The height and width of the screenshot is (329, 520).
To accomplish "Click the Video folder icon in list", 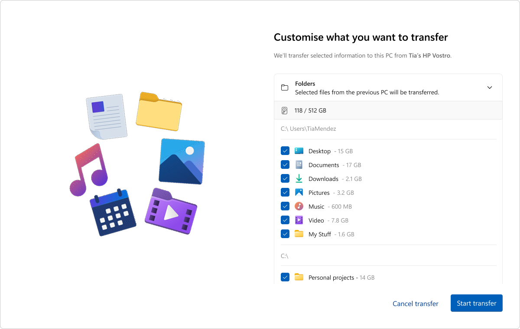I will [299, 220].
